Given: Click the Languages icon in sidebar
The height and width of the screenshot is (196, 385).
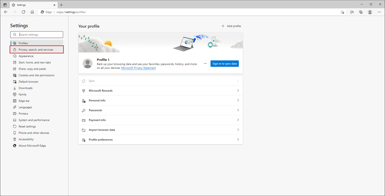Looking at the screenshot, I should [x=15, y=107].
